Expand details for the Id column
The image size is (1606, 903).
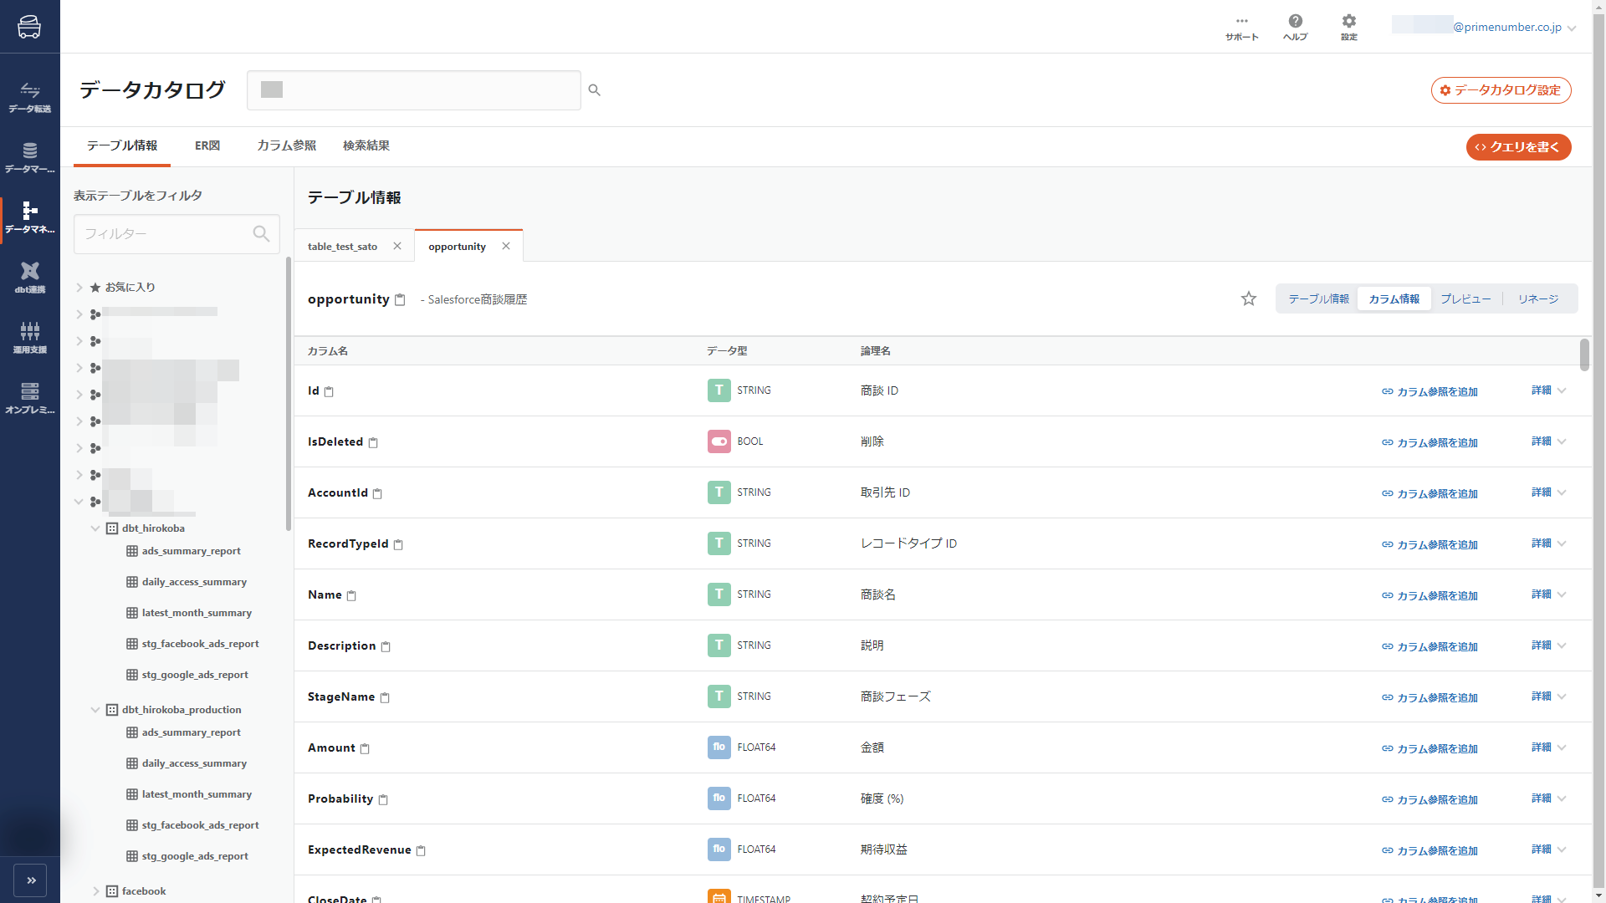(1549, 390)
